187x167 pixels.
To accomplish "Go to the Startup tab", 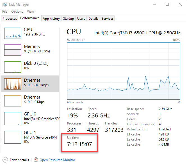I will click(x=69, y=19).
